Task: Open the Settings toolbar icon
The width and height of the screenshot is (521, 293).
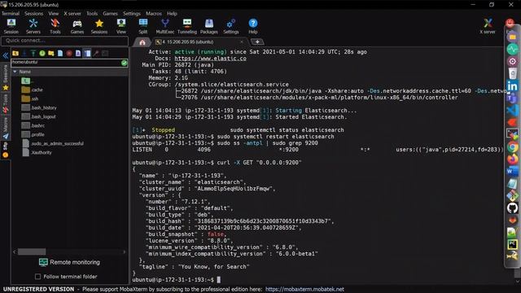Action: (231, 26)
